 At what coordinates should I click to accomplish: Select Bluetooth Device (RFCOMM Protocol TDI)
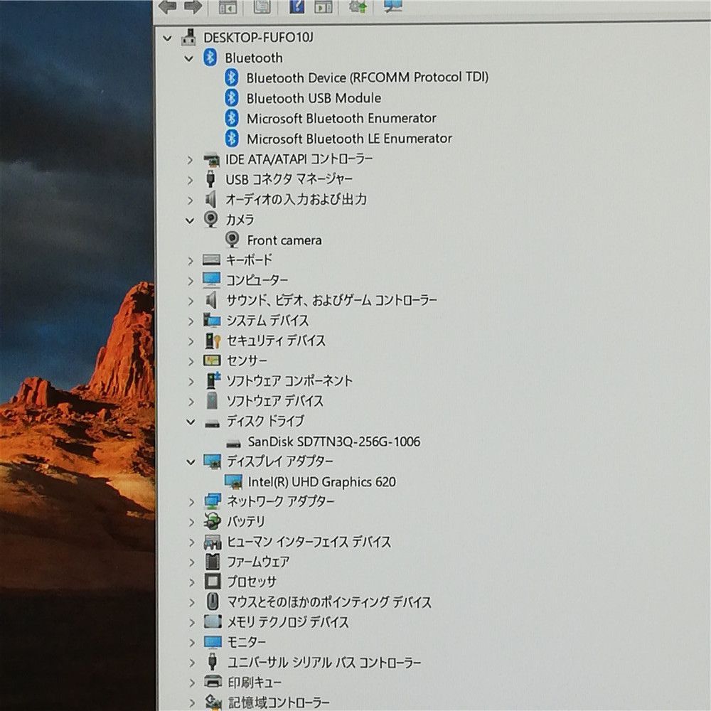click(x=368, y=77)
